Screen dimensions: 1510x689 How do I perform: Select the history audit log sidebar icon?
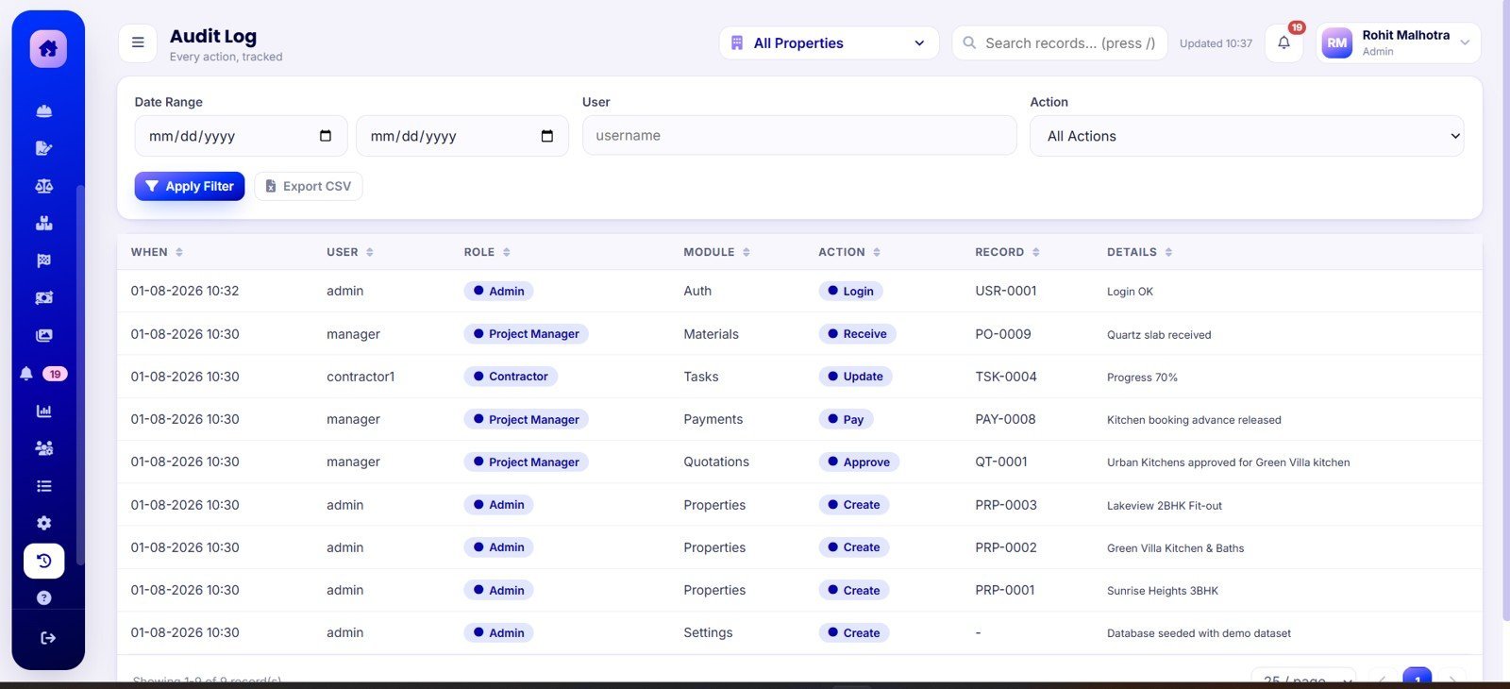(43, 561)
